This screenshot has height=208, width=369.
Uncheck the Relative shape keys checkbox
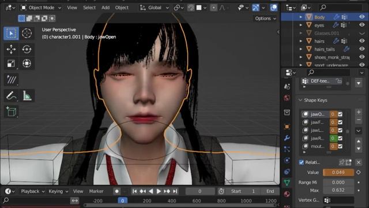(301, 162)
